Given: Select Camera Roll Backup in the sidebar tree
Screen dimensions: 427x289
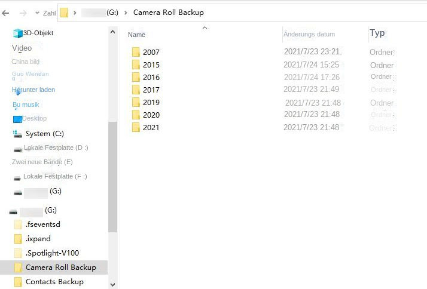Looking at the screenshot, I should pyautogui.click(x=55, y=268).
